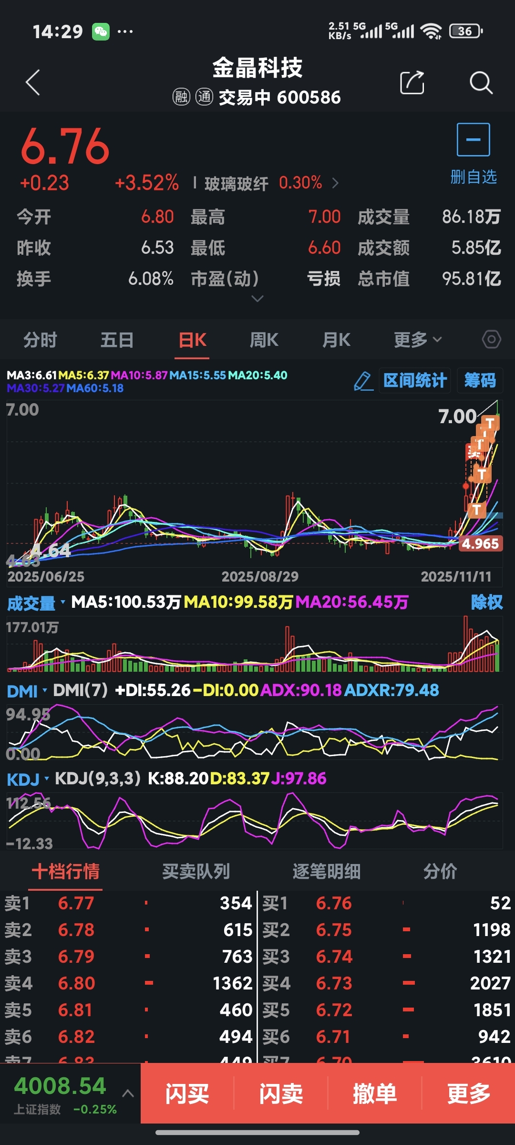
Task: Tap the 筹码 button
Action: click(480, 381)
